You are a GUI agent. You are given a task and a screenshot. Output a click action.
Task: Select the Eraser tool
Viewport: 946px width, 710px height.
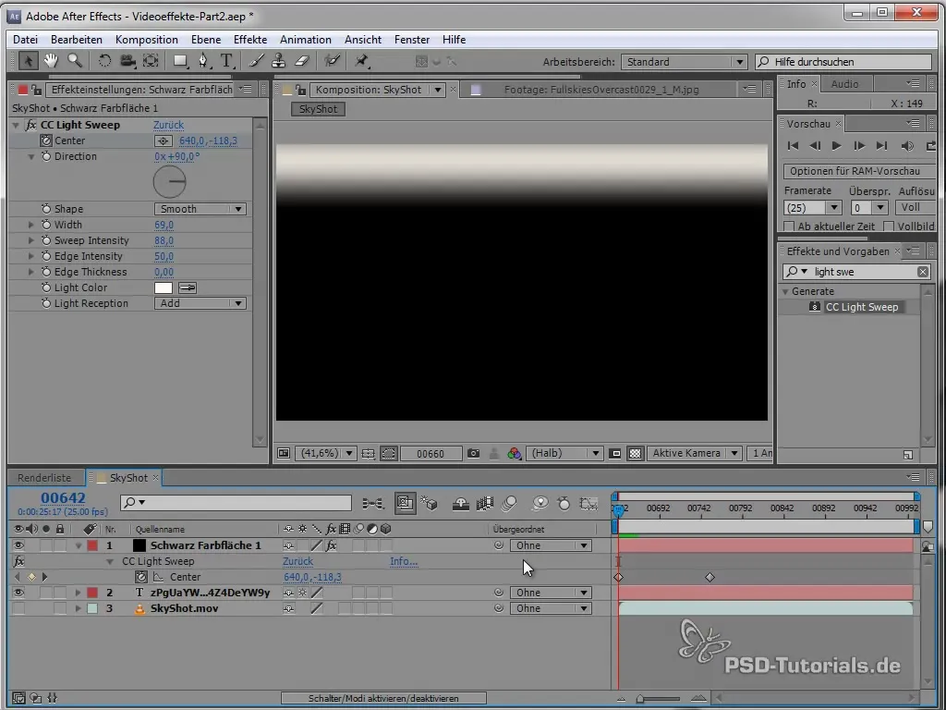(302, 61)
